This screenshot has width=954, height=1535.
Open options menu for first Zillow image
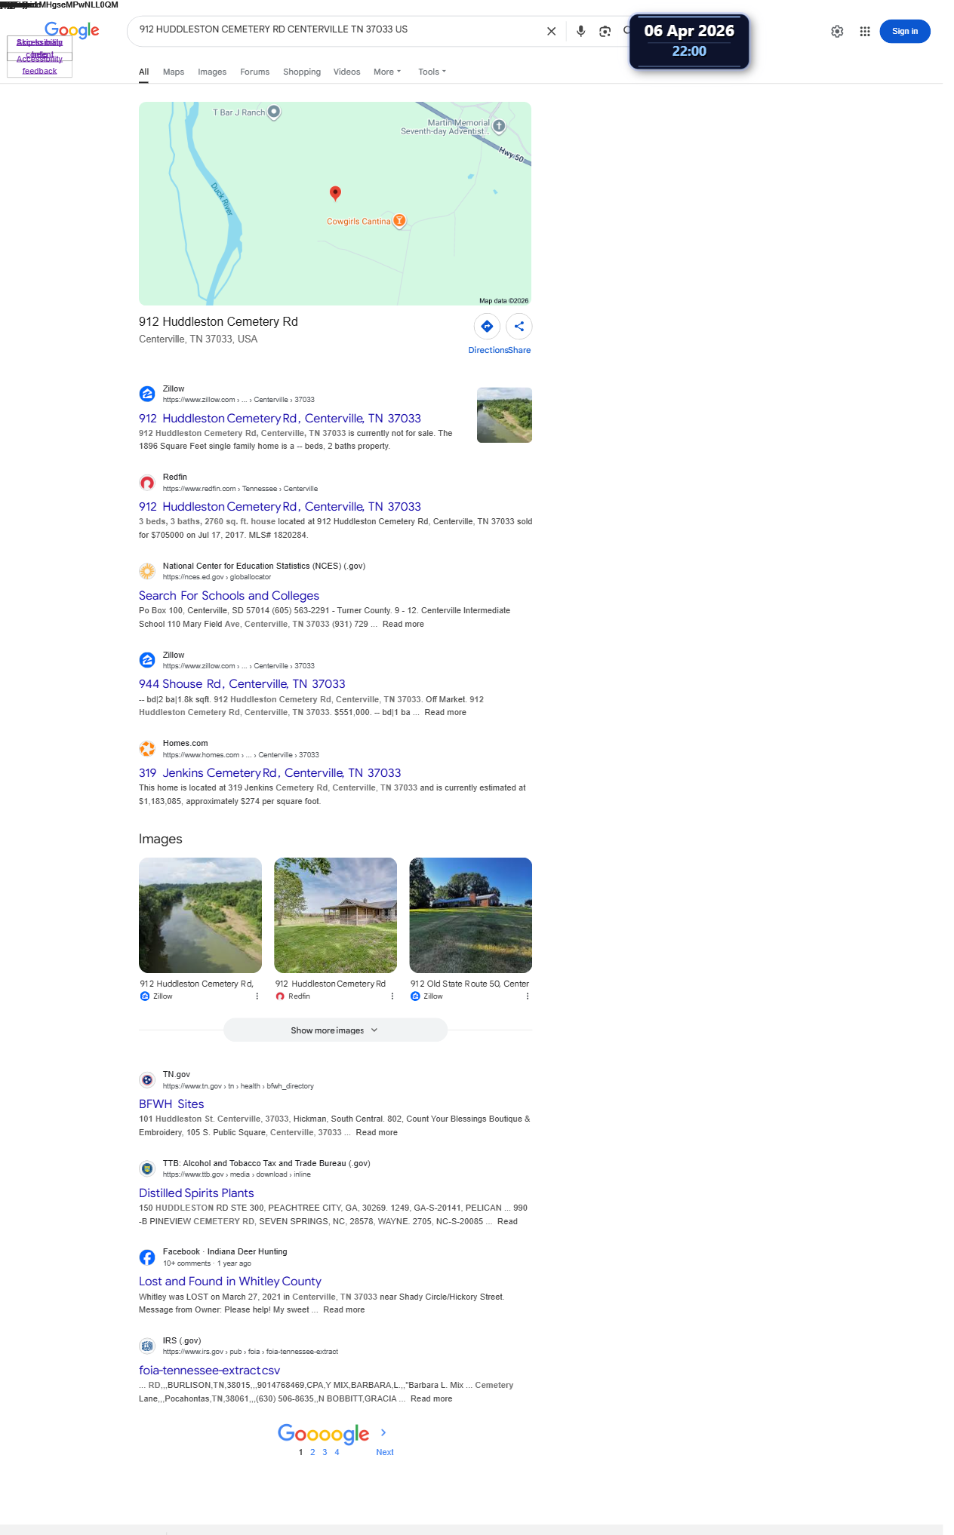[257, 996]
